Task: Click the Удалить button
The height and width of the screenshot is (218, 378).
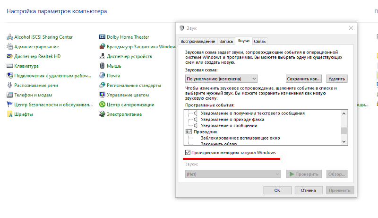Action: click(337, 79)
